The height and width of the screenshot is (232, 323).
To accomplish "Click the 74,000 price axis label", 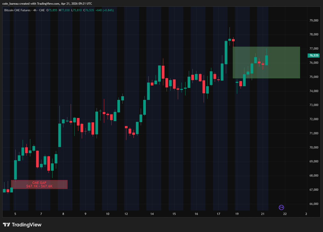I will (314, 91).
